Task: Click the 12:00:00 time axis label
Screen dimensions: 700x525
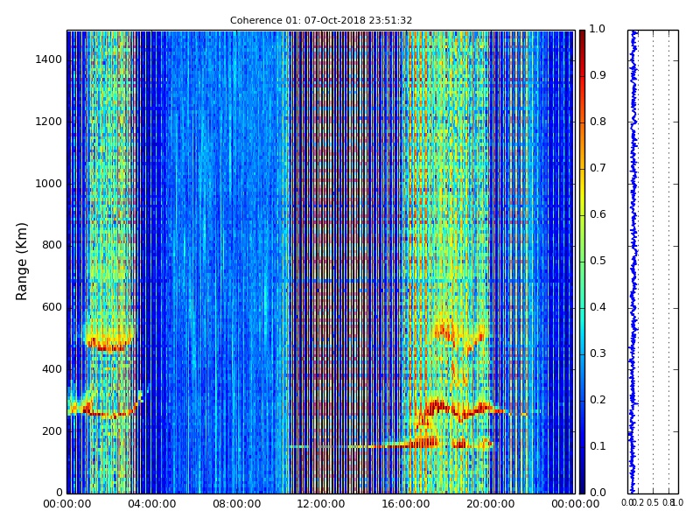Action: (321, 505)
